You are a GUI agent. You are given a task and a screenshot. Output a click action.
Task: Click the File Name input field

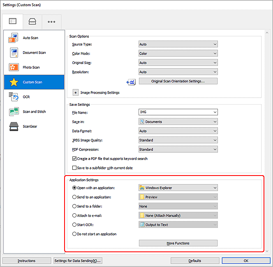pyautogui.click(x=175, y=112)
